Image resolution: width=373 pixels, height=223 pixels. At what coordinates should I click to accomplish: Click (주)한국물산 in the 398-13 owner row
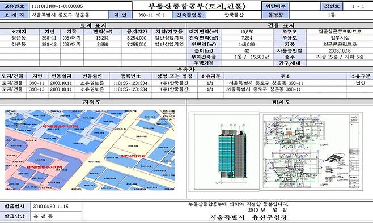point(175,89)
